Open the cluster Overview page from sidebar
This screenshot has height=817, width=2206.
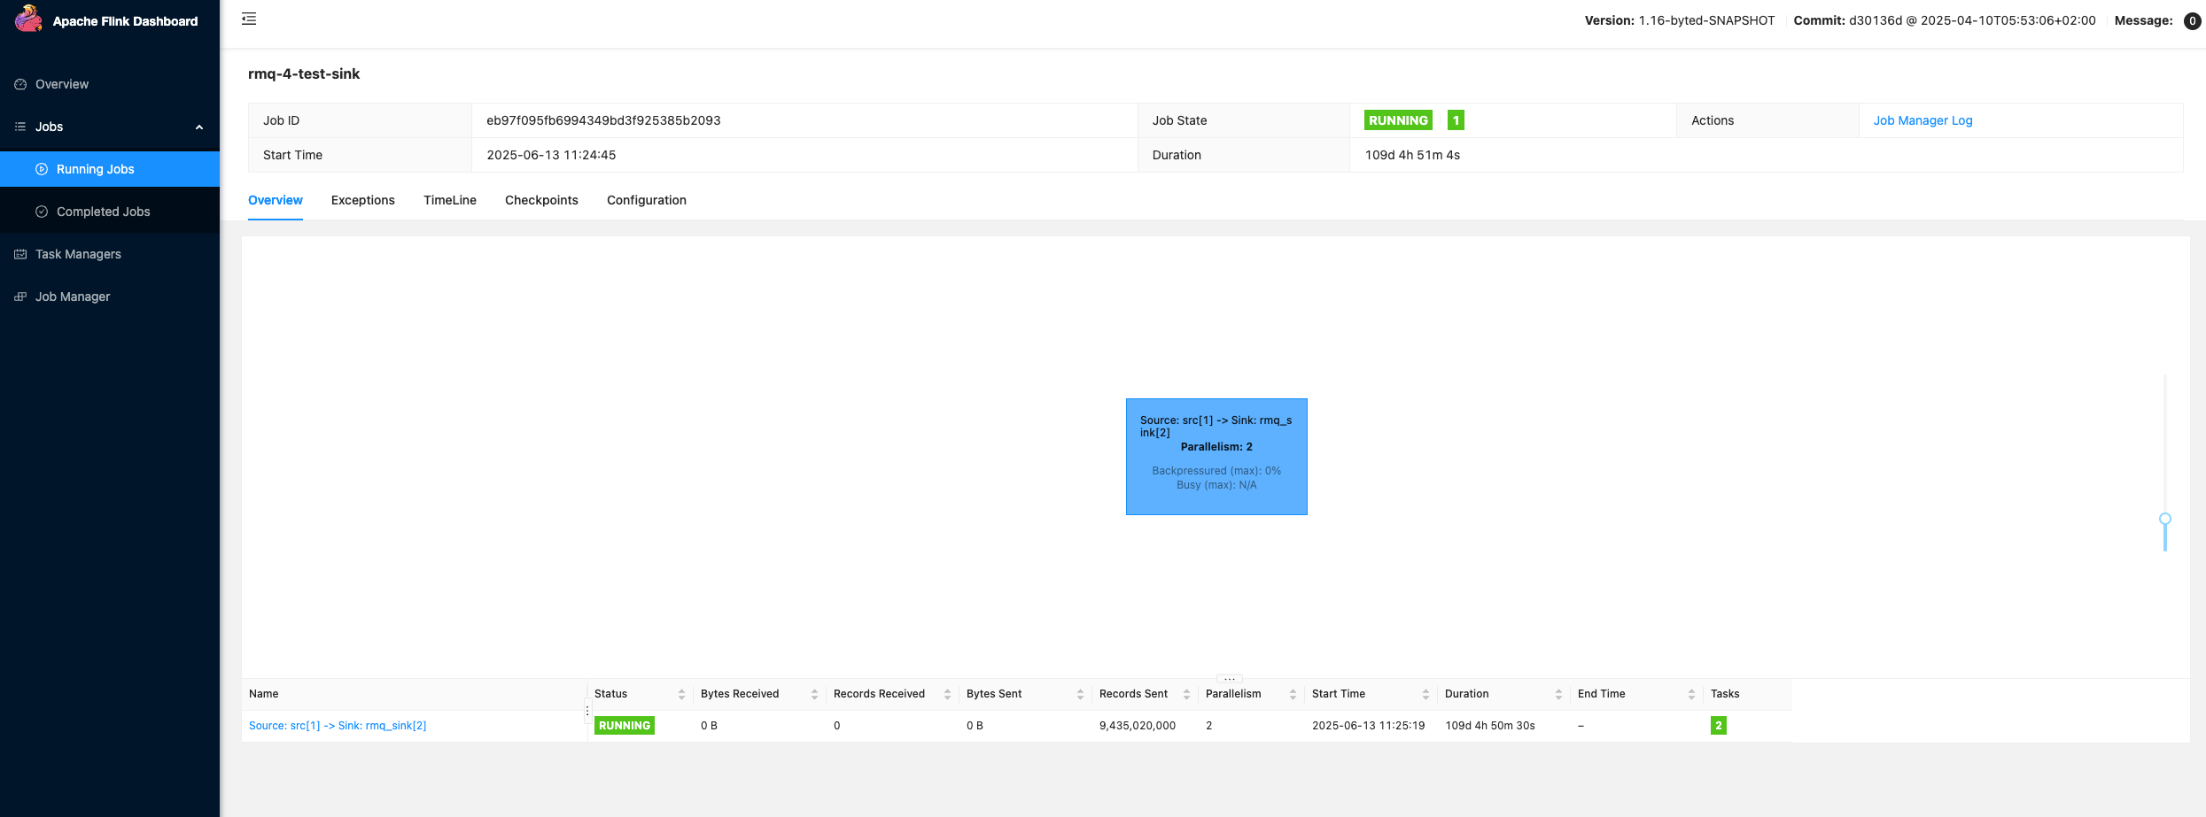110,84
